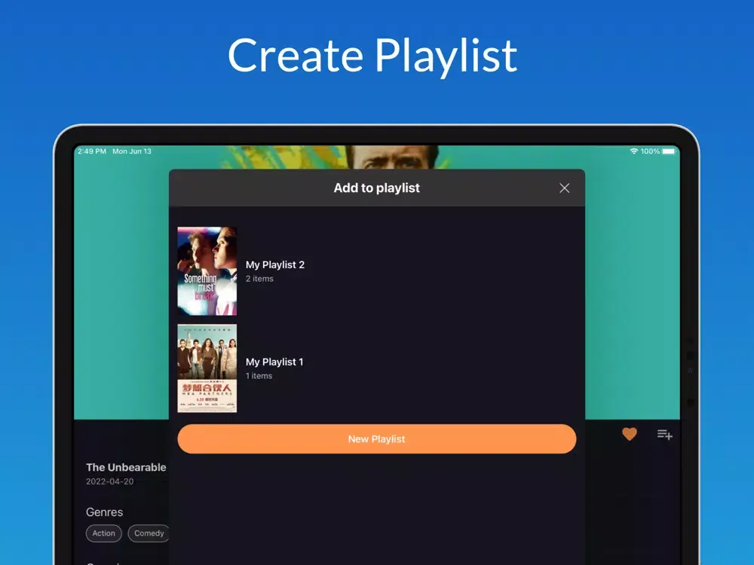
Task: Select the Action genre tag
Action: (x=104, y=533)
